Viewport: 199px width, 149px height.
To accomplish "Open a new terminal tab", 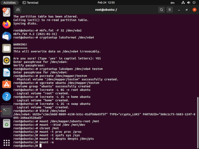I will 18,10.
